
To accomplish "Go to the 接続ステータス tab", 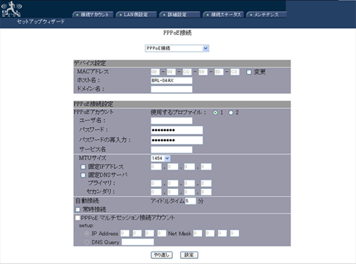I will click(x=223, y=15).
